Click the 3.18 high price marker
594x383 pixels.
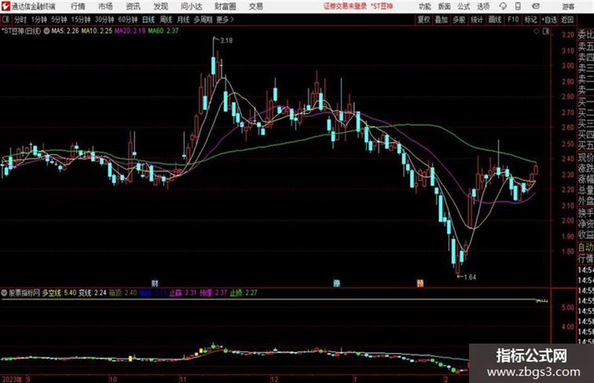click(x=226, y=40)
